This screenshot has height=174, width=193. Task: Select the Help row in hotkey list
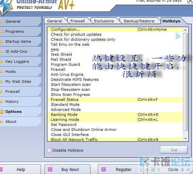[115, 49]
